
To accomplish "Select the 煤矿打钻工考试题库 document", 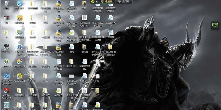I will click(x=98, y=21).
